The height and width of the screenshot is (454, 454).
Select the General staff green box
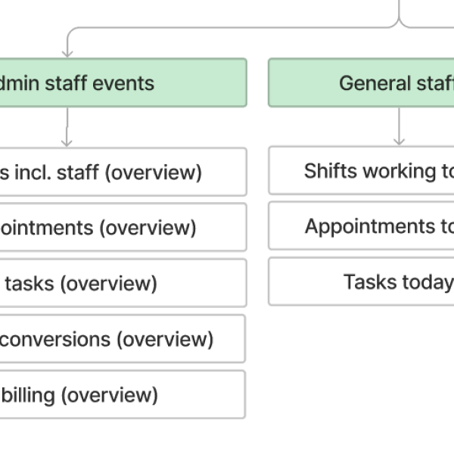coord(361,82)
